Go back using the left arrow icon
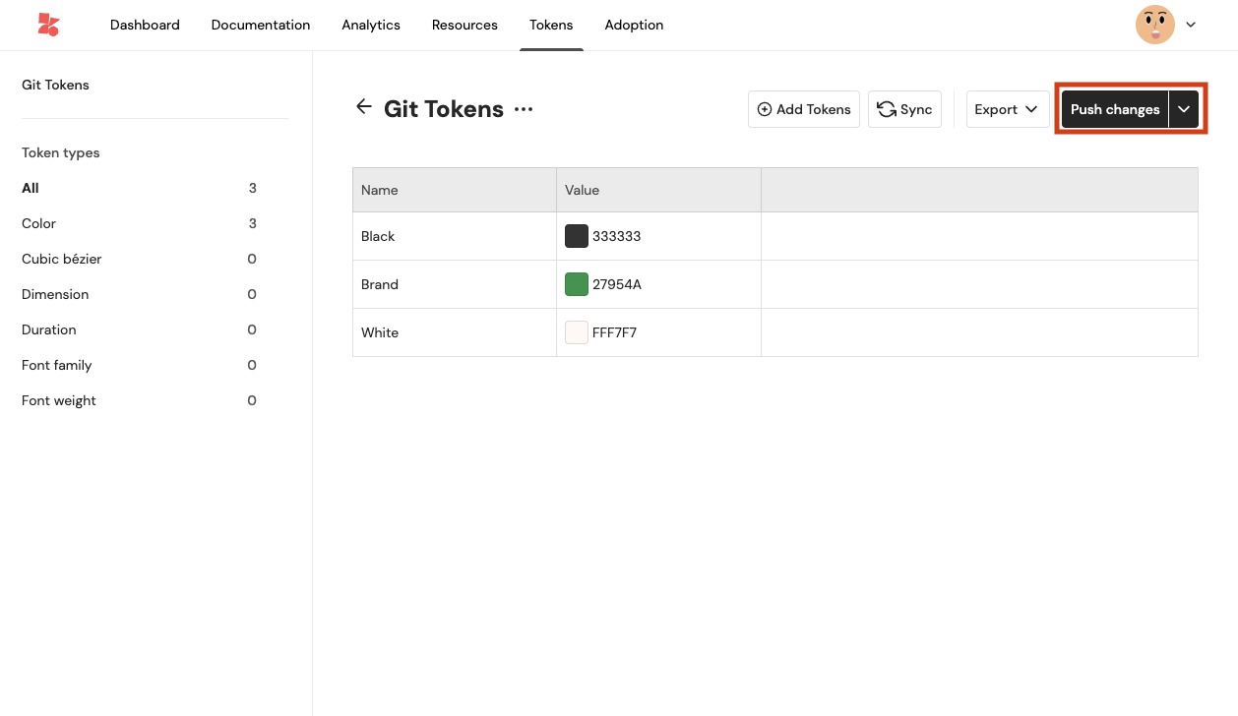1238x716 pixels. (364, 107)
